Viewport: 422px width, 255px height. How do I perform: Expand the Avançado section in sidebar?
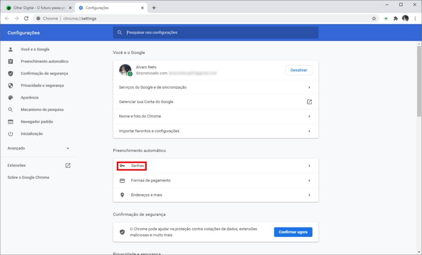pos(68,148)
